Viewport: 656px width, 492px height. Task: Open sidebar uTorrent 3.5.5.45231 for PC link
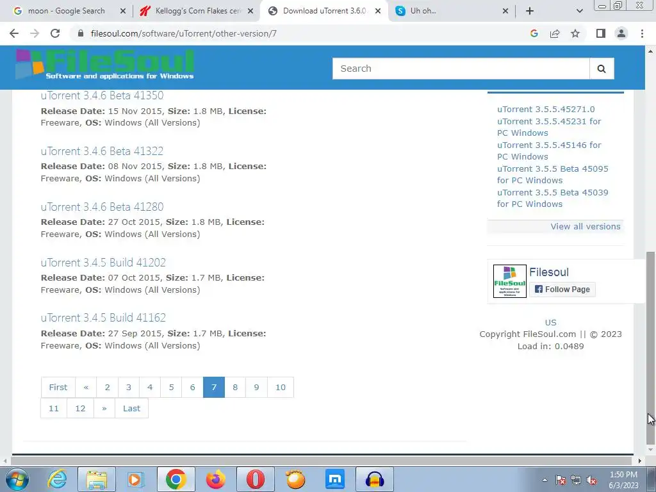549,127
